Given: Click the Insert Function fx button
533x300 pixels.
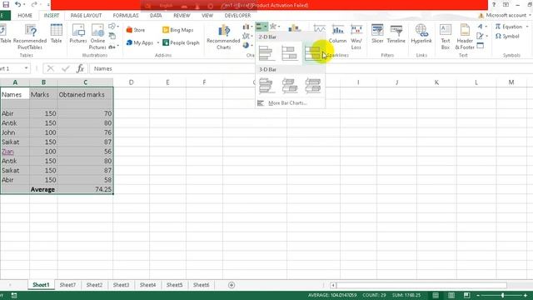Looking at the screenshot, I should tap(80, 68).
